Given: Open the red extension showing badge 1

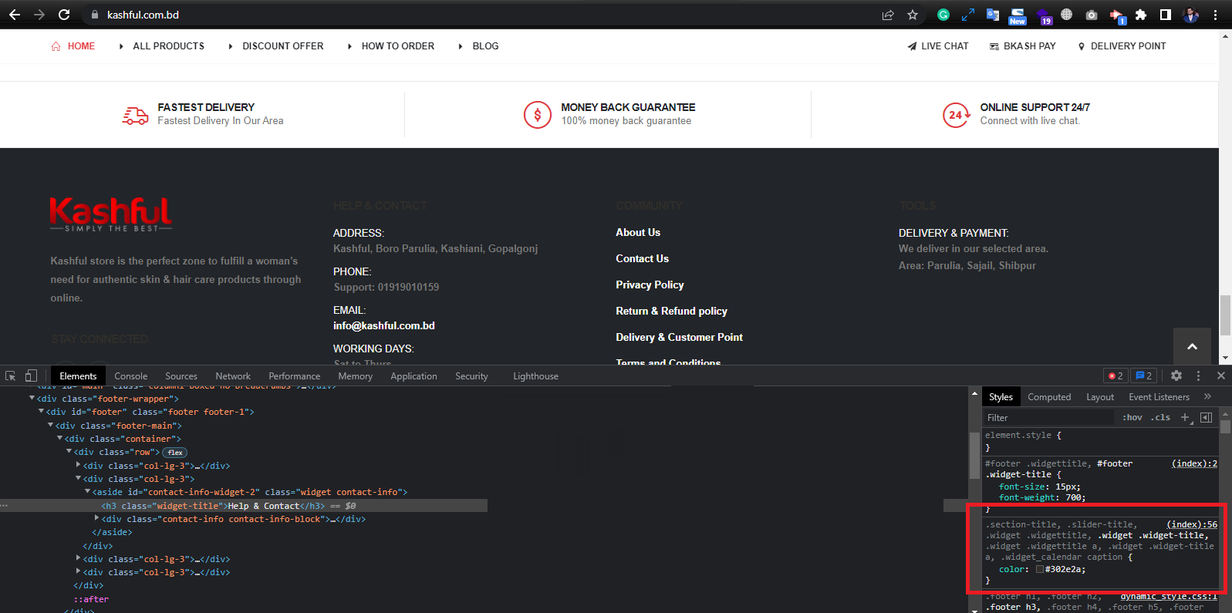Looking at the screenshot, I should coord(1117,16).
